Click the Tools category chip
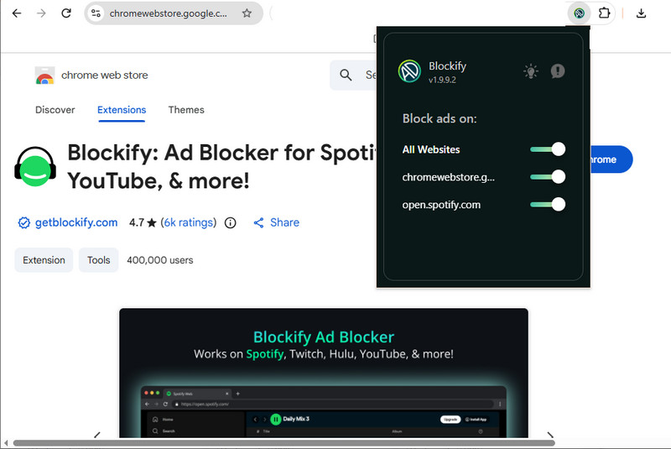The width and height of the screenshot is (671, 449). pos(98,260)
